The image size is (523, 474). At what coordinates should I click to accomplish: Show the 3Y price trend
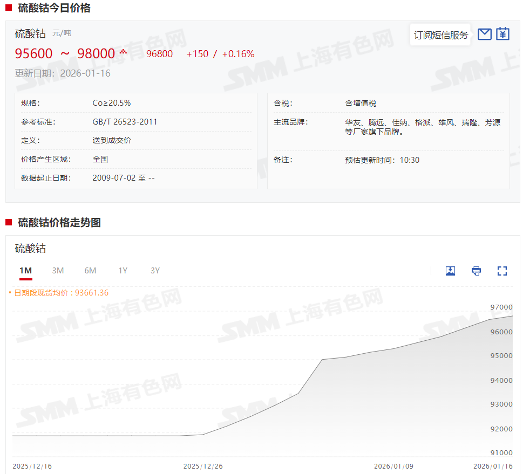tap(155, 271)
